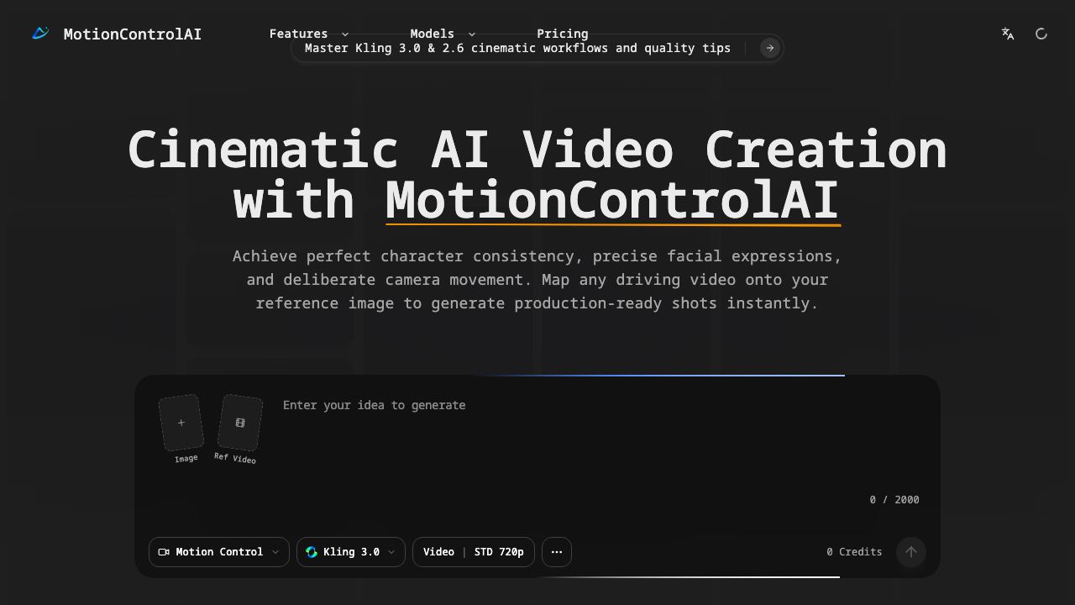Viewport: 1075px width, 605px height.
Task: Open the Kling 3.0 model dropdown
Action: (x=351, y=552)
